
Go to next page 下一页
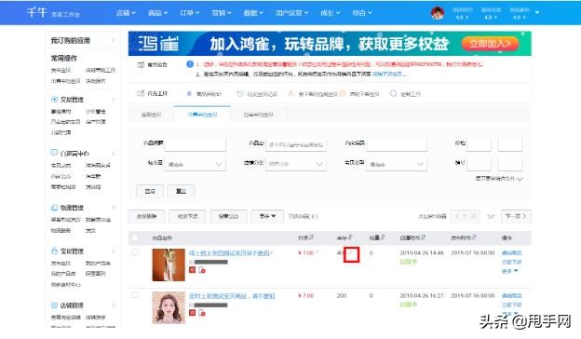[x=516, y=216]
